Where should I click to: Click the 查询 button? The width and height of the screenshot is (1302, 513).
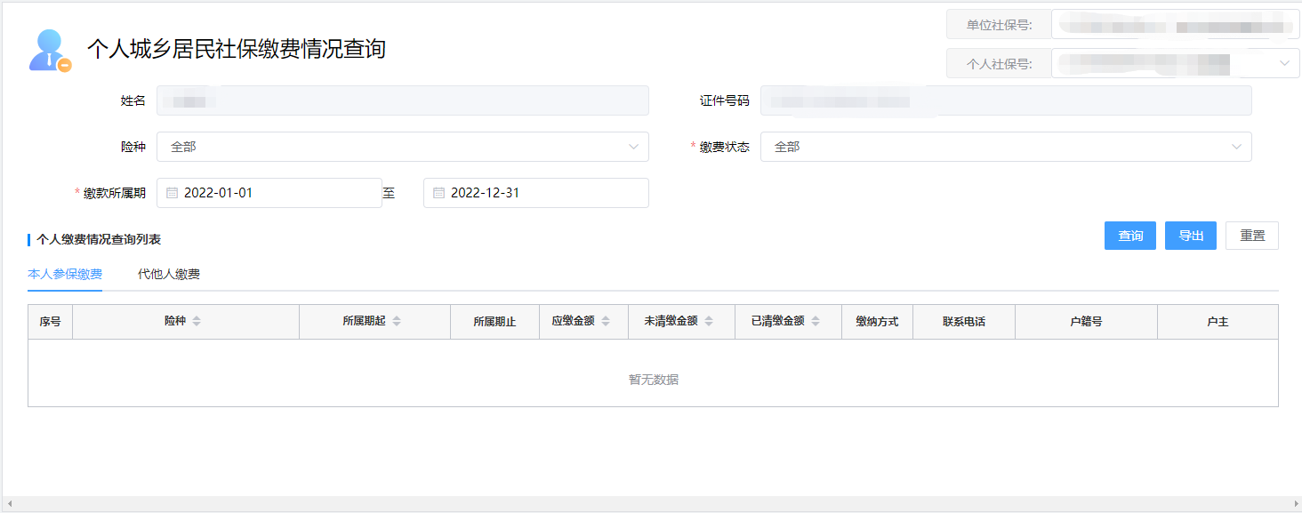click(x=1130, y=236)
